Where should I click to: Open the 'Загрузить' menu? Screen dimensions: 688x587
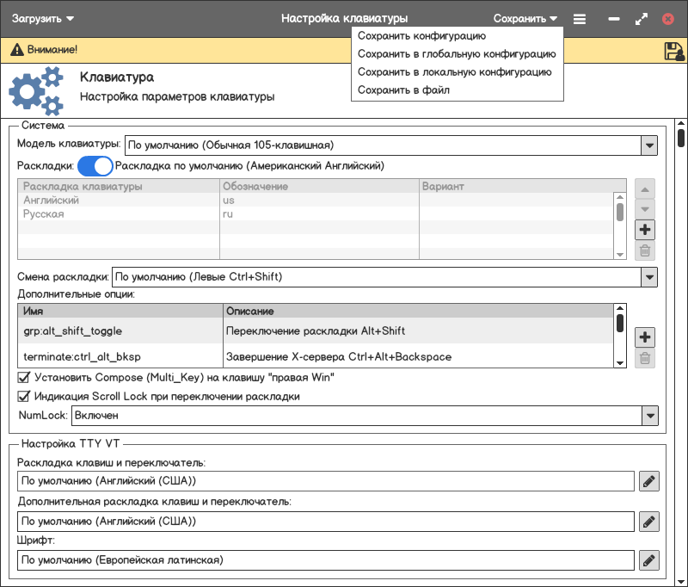pyautogui.click(x=43, y=18)
